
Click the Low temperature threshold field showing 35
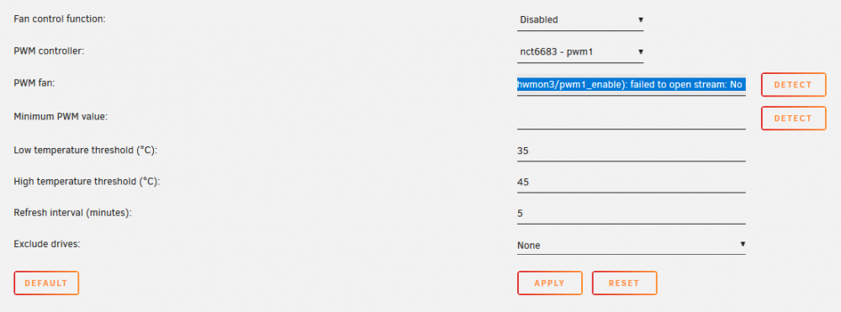(x=632, y=151)
